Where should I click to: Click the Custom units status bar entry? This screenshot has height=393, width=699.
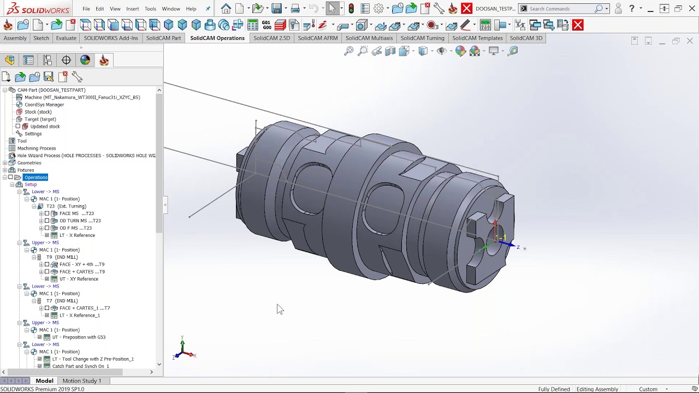point(648,389)
